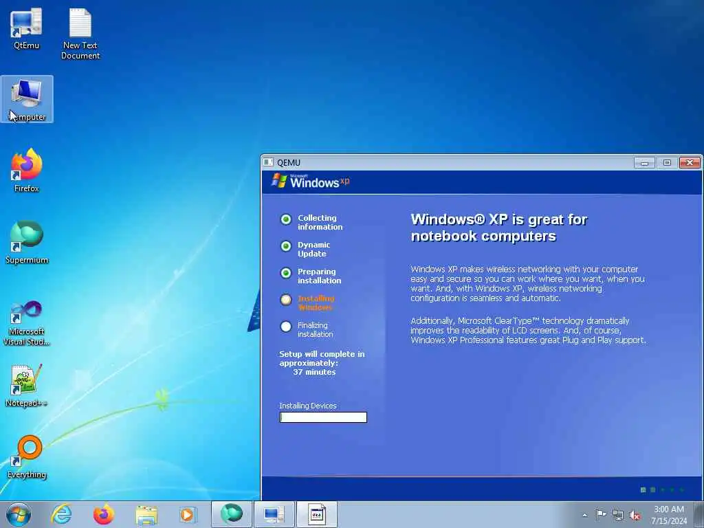Click the 'Installing Devices' status label
Screen dimensions: 704x528
click(x=308, y=406)
